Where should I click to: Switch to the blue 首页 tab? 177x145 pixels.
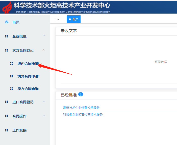point(73,19)
